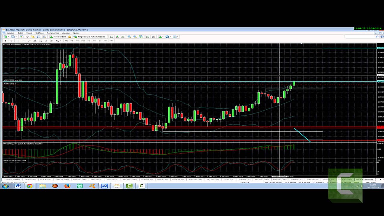Expand the new chart dropdown arrow

[9, 37]
